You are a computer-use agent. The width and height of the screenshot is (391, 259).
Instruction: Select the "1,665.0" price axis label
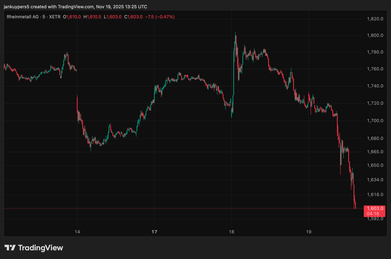tap(375, 152)
